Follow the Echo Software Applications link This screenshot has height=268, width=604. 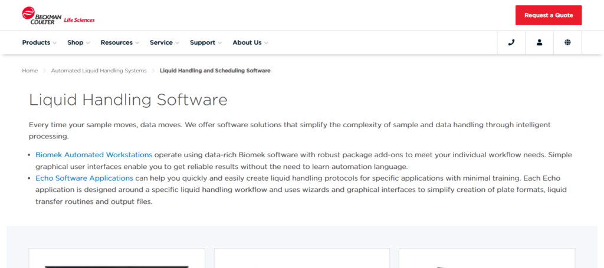point(84,178)
